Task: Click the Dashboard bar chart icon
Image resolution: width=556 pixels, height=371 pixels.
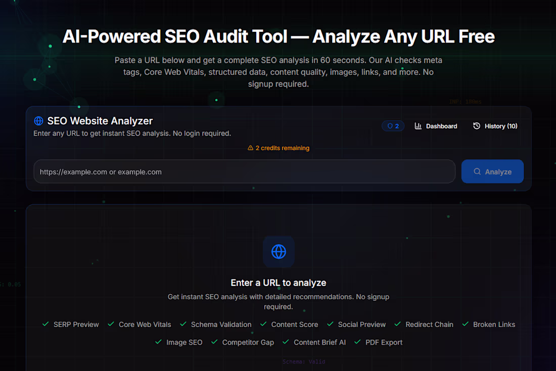Action: (x=418, y=126)
